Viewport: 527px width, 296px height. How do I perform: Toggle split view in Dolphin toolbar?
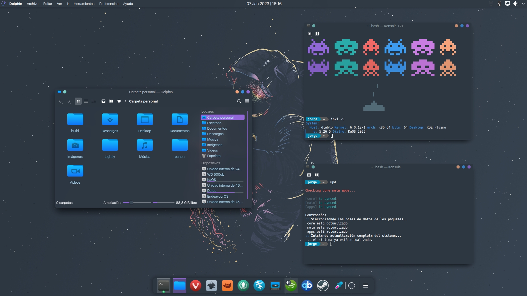point(111,101)
